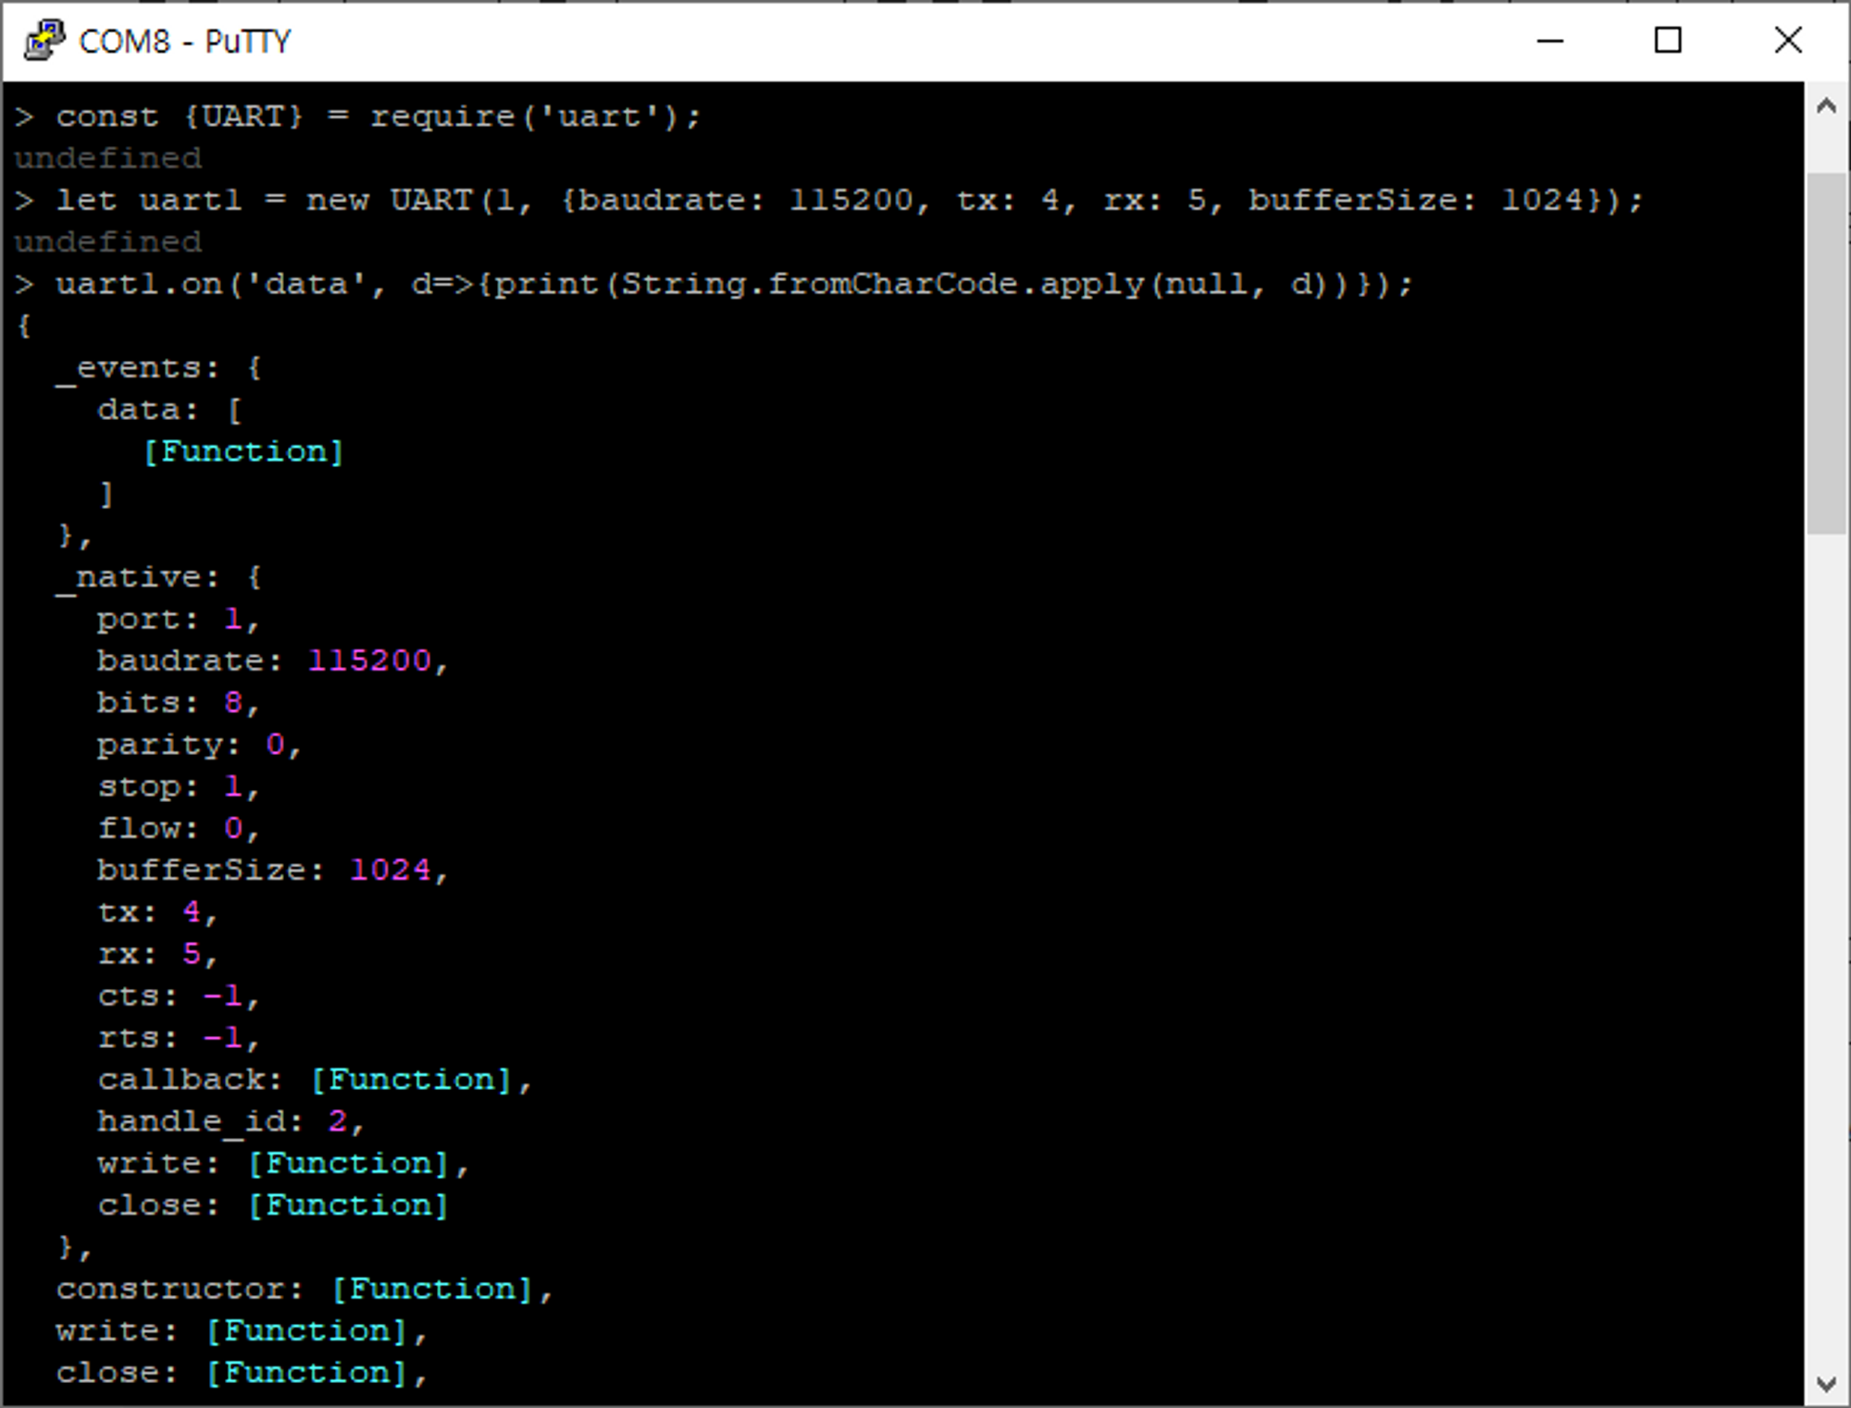
Task: Click the callback: [Function] entry
Action: [x=315, y=1079]
